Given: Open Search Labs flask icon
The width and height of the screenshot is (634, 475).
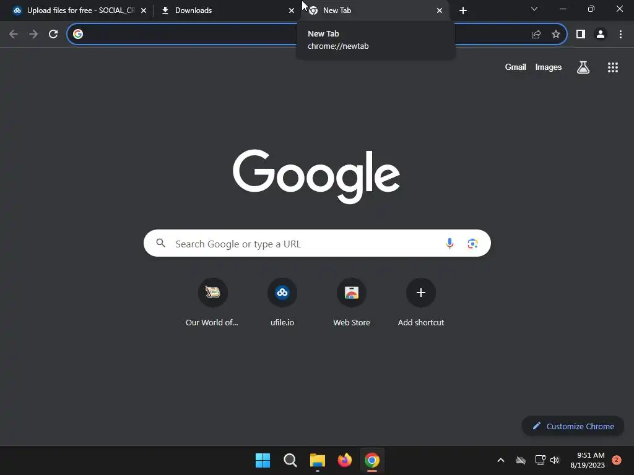Looking at the screenshot, I should [583, 67].
